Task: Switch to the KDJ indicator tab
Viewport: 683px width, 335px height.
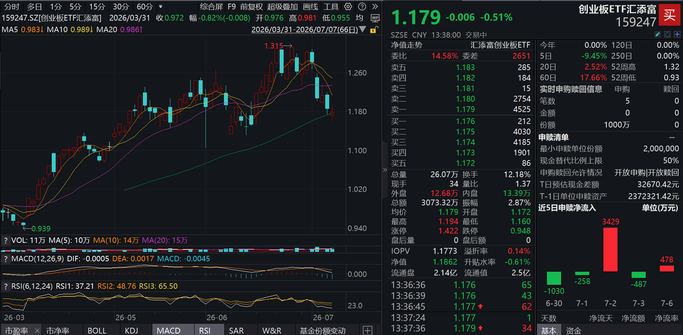Action: (x=131, y=331)
